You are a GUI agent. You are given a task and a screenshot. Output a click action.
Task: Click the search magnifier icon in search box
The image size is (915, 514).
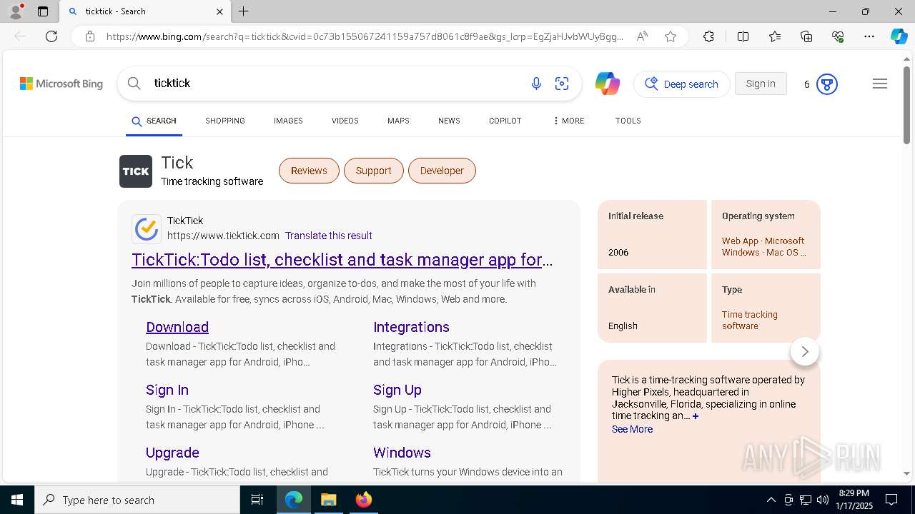point(134,84)
